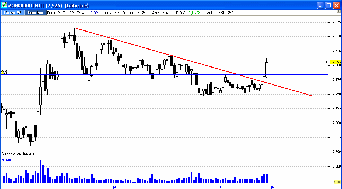Click the 7,250 price axis label
342x189 pixels.
[x=337, y=94]
